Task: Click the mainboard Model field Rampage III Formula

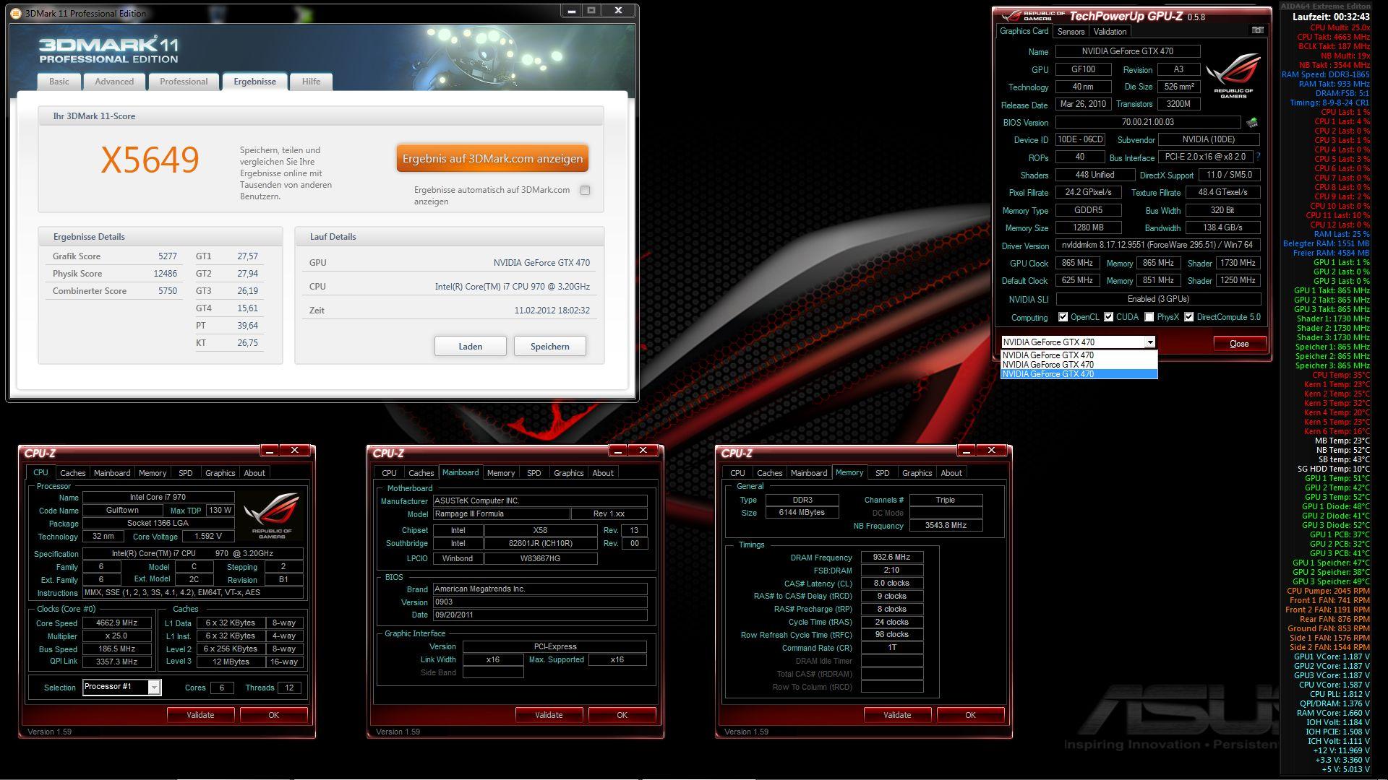Action: [x=500, y=514]
